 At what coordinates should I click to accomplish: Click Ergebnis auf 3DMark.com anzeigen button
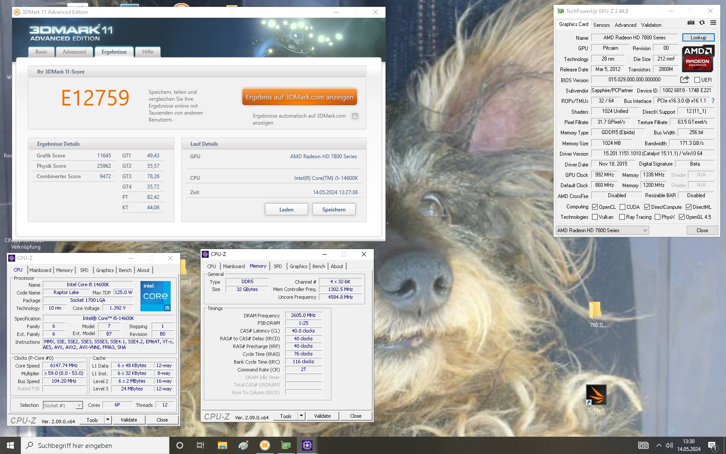[x=299, y=97]
